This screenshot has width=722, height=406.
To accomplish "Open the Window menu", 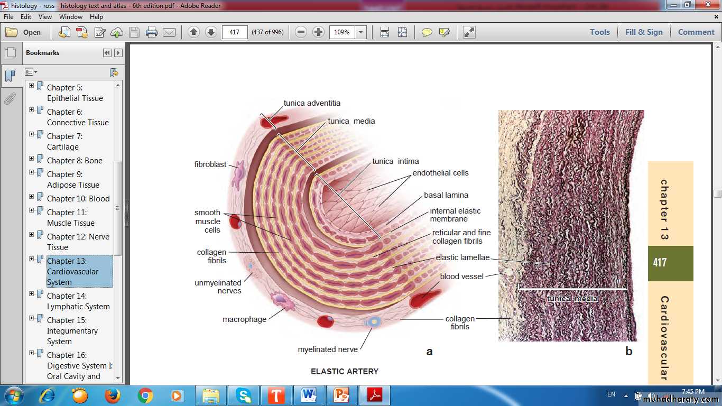I will [71, 17].
